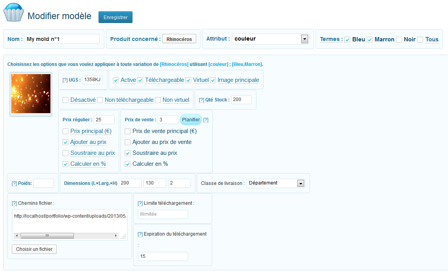Uncheck the Marron term checkbox
Image resolution: width=448 pixels, height=275 pixels.
pyautogui.click(x=370, y=40)
